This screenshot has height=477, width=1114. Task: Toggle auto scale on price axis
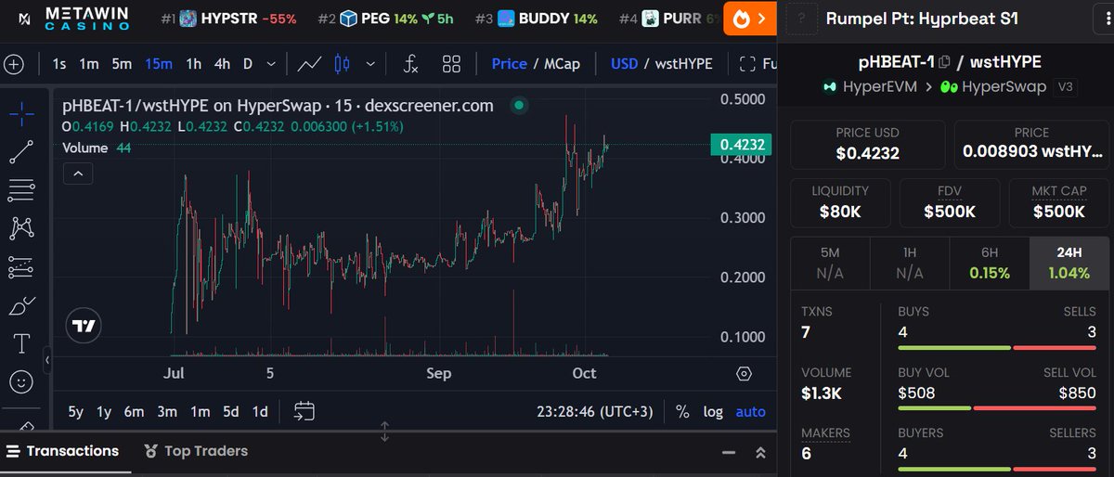click(751, 411)
